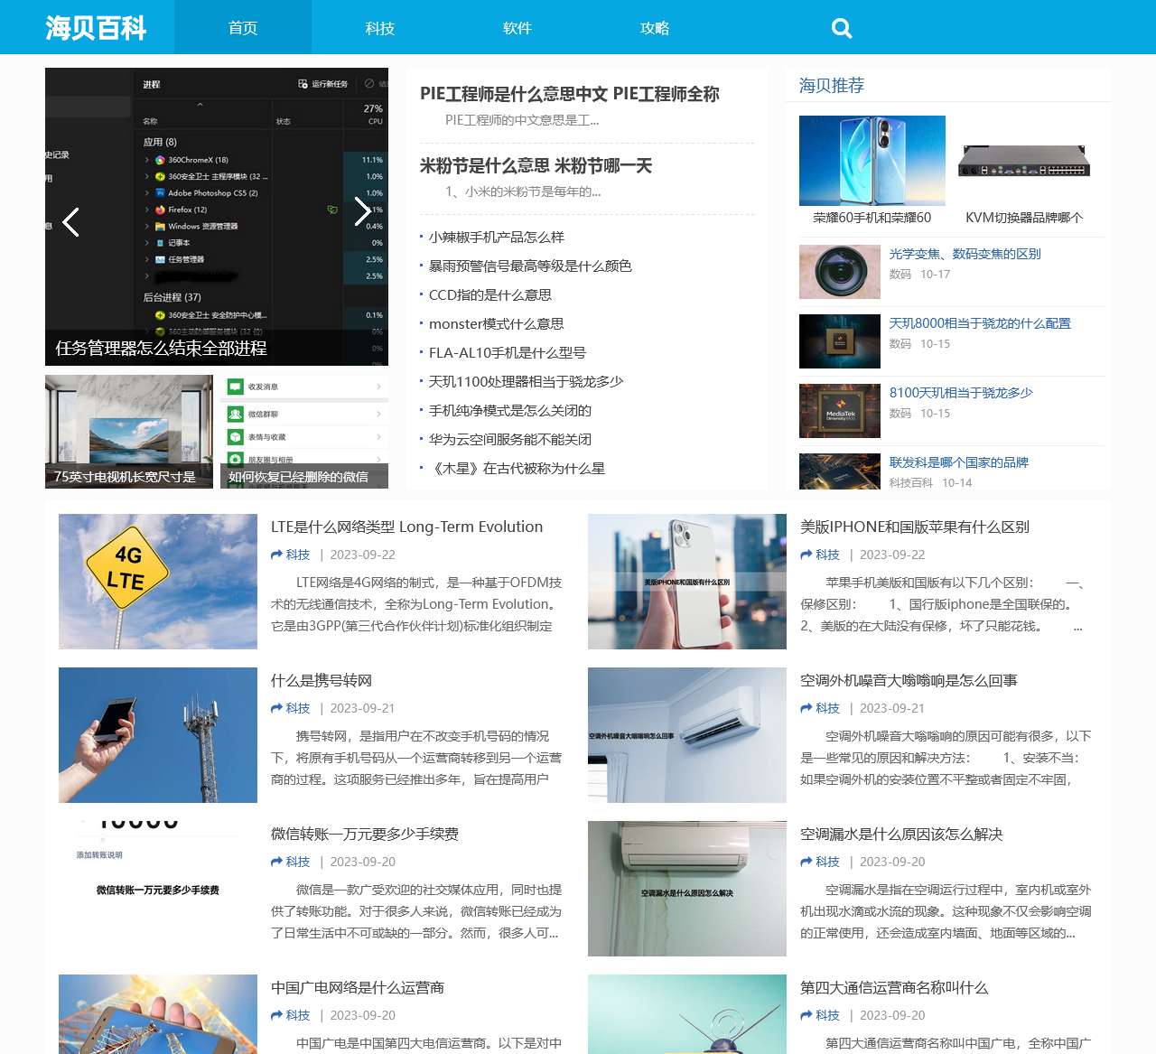Screen dimensions: 1156x1054
Task: Open the 科技 navigation menu item
Action: coord(380,28)
